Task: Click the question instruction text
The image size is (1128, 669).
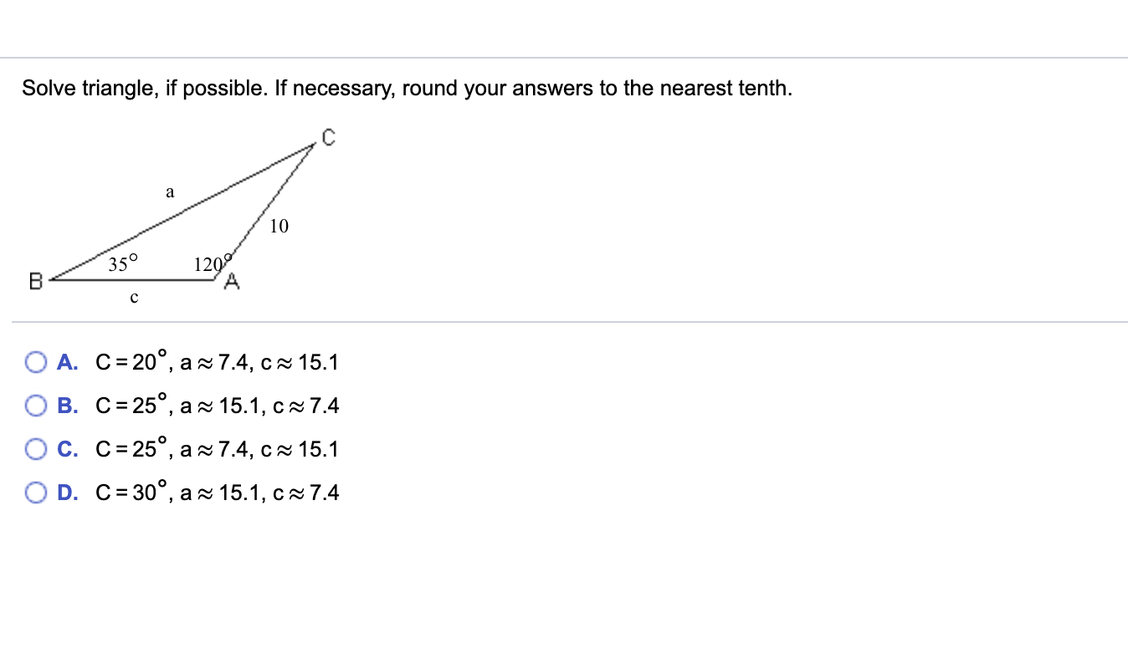Action: [406, 87]
